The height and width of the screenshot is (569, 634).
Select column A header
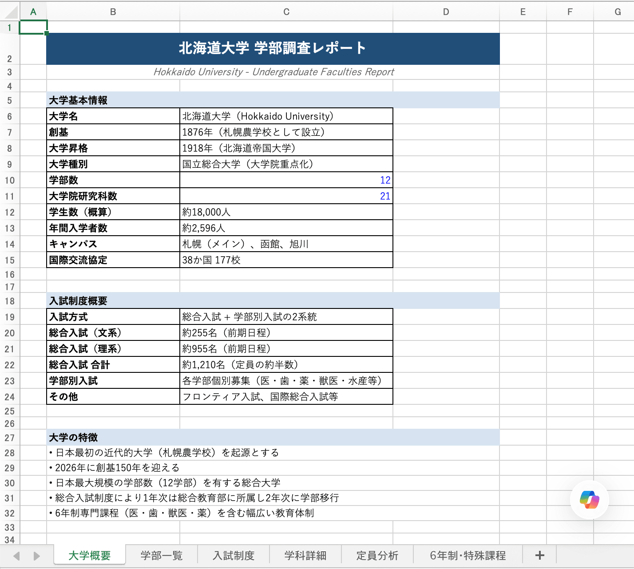(x=33, y=12)
